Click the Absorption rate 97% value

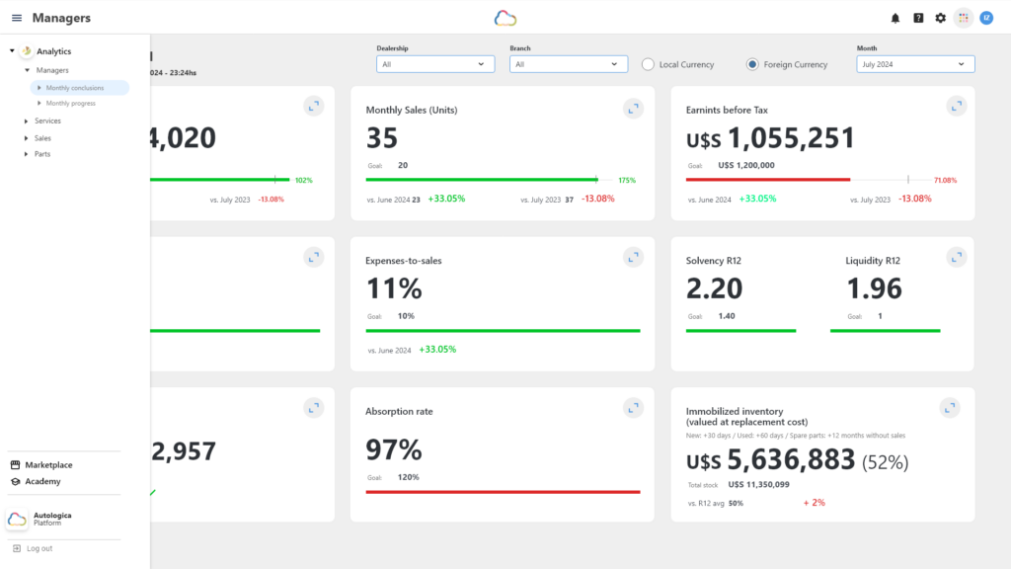(394, 449)
